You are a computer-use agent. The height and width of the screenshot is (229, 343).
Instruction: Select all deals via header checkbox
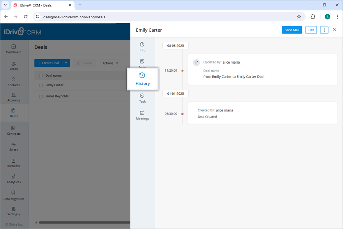click(41, 76)
